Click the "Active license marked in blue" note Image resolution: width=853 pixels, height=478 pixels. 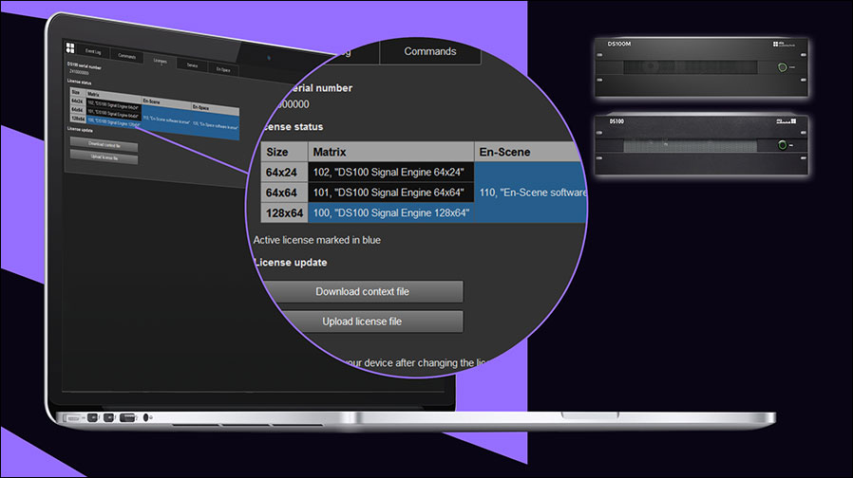click(x=317, y=240)
